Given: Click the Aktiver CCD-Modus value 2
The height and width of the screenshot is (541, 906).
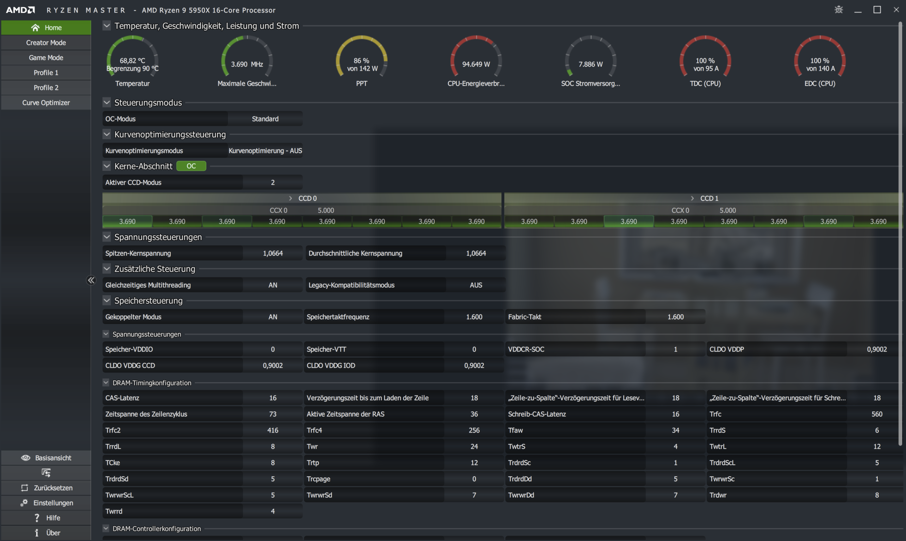Looking at the screenshot, I should [273, 182].
